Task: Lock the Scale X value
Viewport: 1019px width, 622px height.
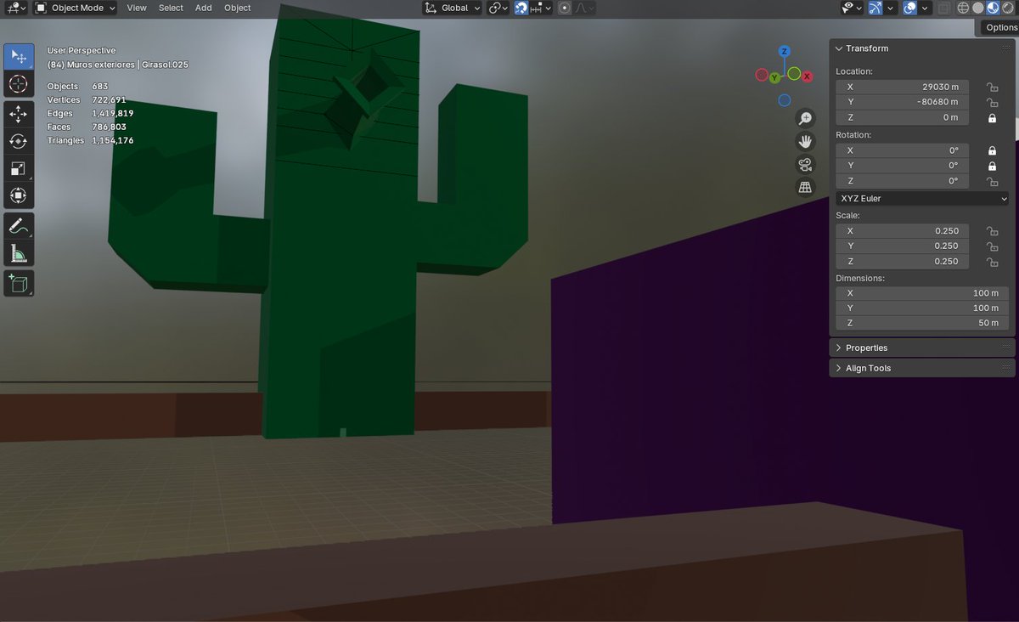Action: 991,230
